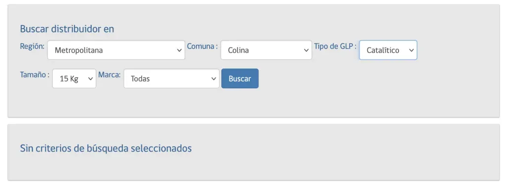Click the chevron arrow of the Región select
The width and height of the screenshot is (505, 186).
coord(180,50)
